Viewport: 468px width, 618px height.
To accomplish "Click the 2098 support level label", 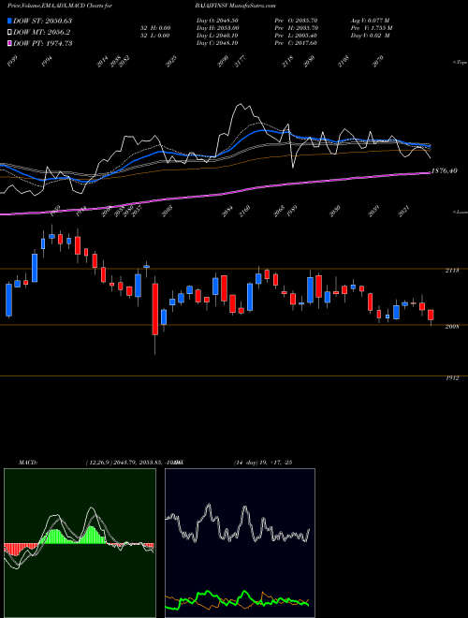I will (452, 327).
